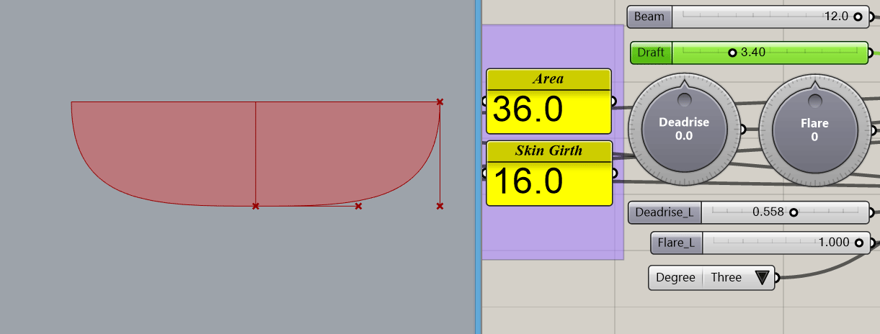
Task: Click the output grip of Skin Girth panel
Action: pyautogui.click(x=613, y=173)
